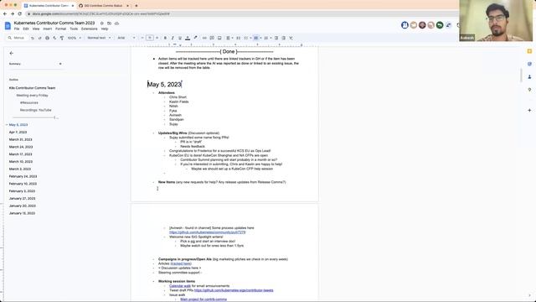
Task: Click the cloud save status icon
Action: (117, 23)
